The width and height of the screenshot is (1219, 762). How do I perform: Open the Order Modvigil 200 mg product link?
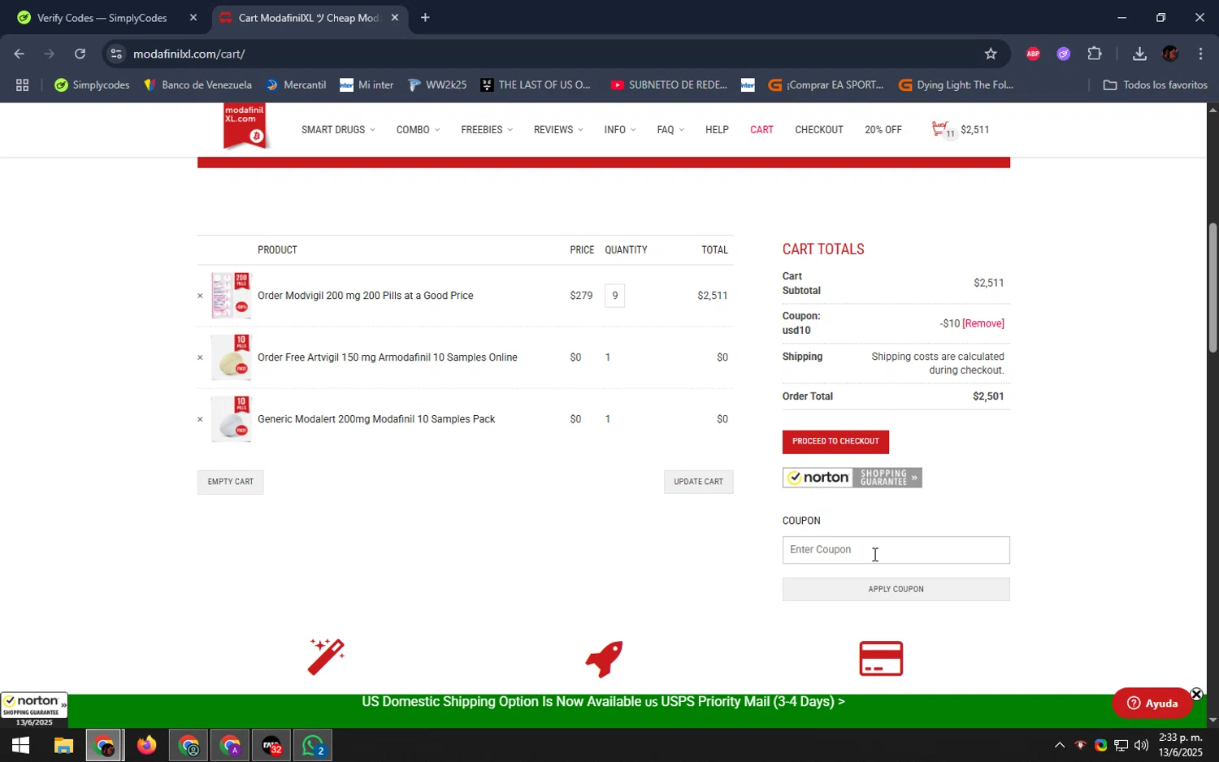(x=365, y=296)
